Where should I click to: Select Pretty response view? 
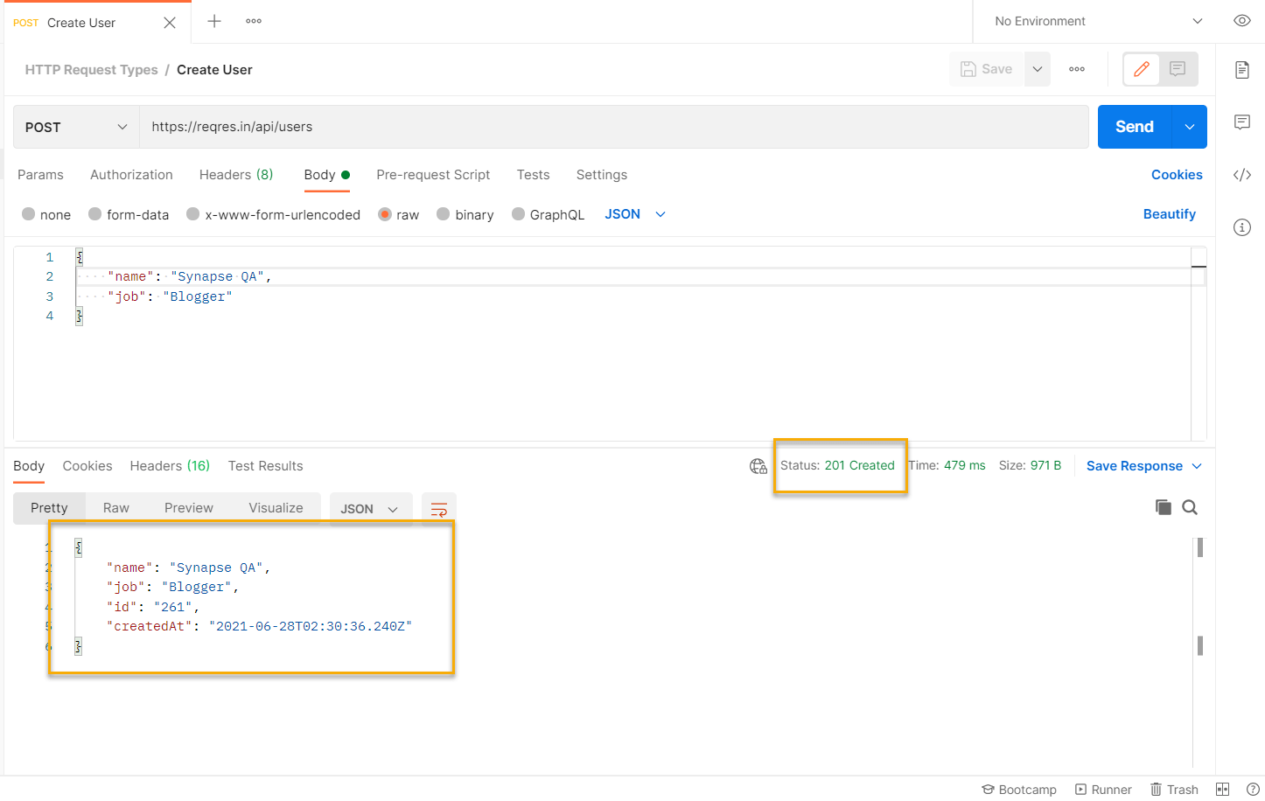pyautogui.click(x=49, y=508)
